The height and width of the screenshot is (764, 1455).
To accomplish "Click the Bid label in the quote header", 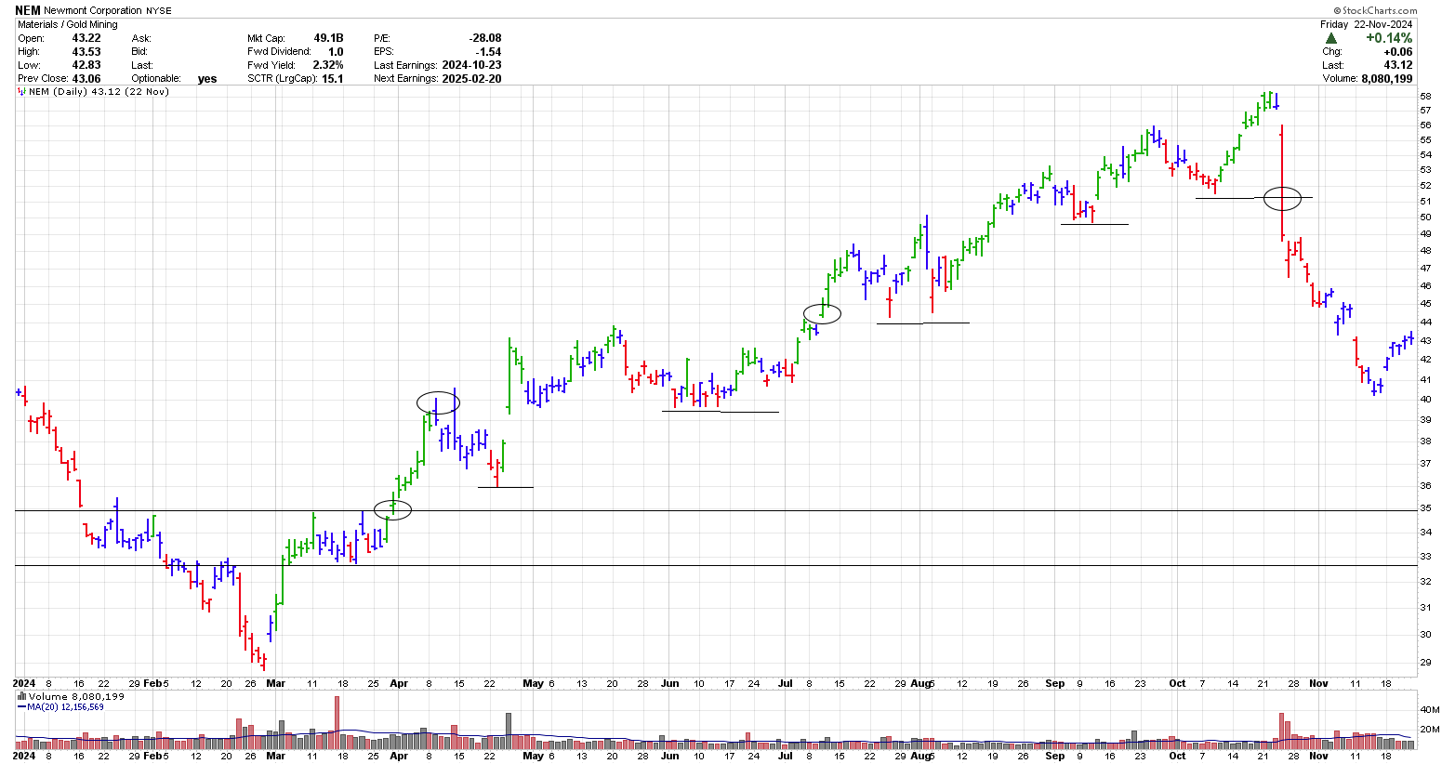I will pos(139,52).
